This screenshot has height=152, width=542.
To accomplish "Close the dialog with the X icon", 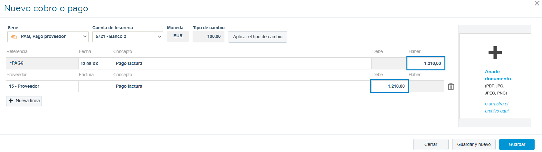I will coord(537,3).
